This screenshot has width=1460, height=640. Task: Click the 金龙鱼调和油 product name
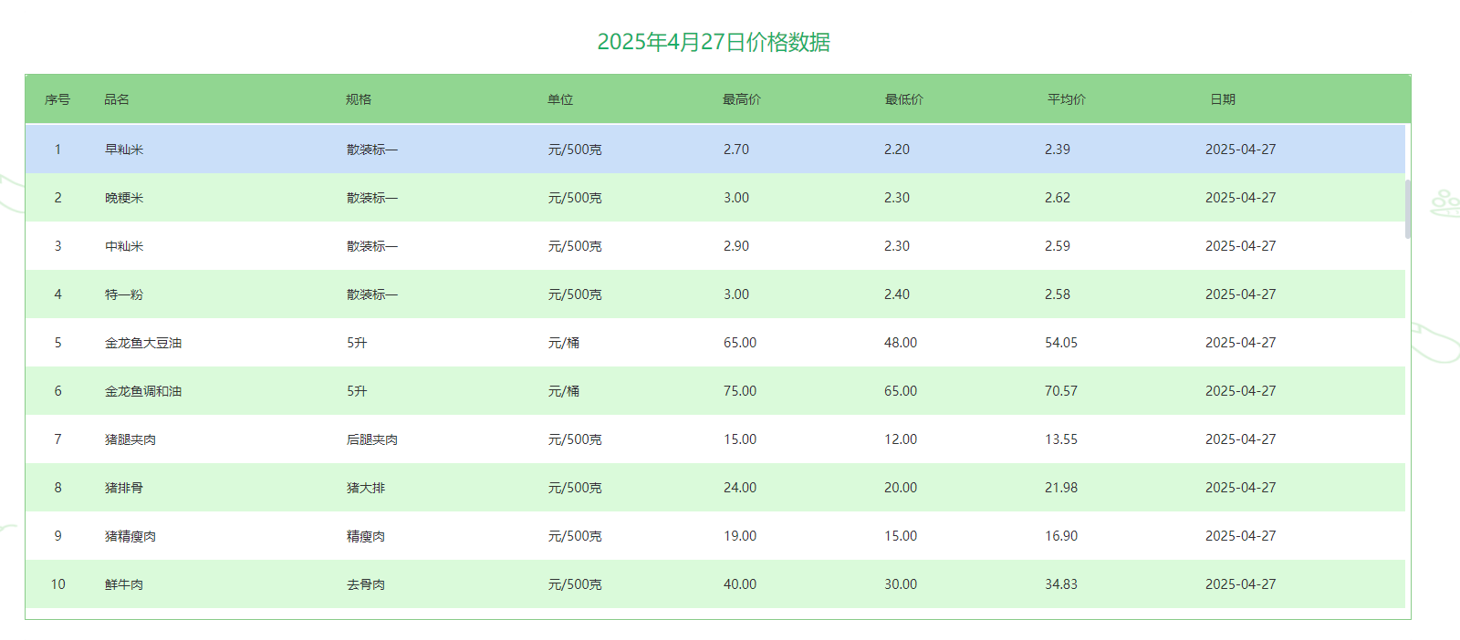coord(143,391)
